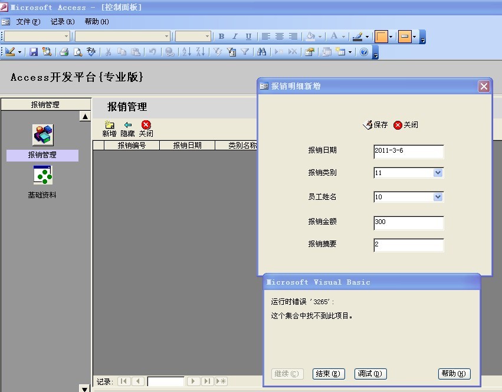Click 保存 in the 报销明细新增 dialog

coord(375,125)
